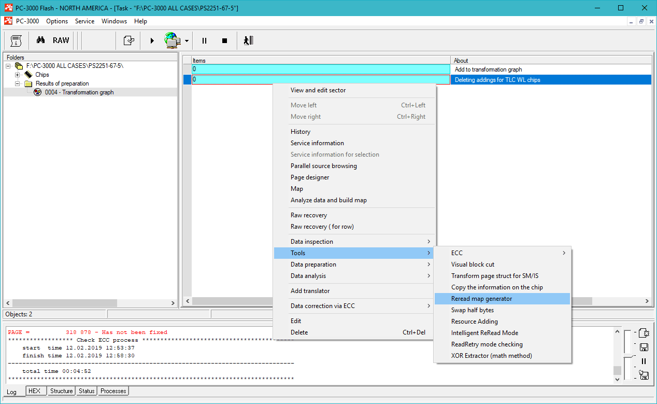Viewport: 657px width, 404px height.
Task: Select Intelligent ReRead Mode
Action: [502, 333]
